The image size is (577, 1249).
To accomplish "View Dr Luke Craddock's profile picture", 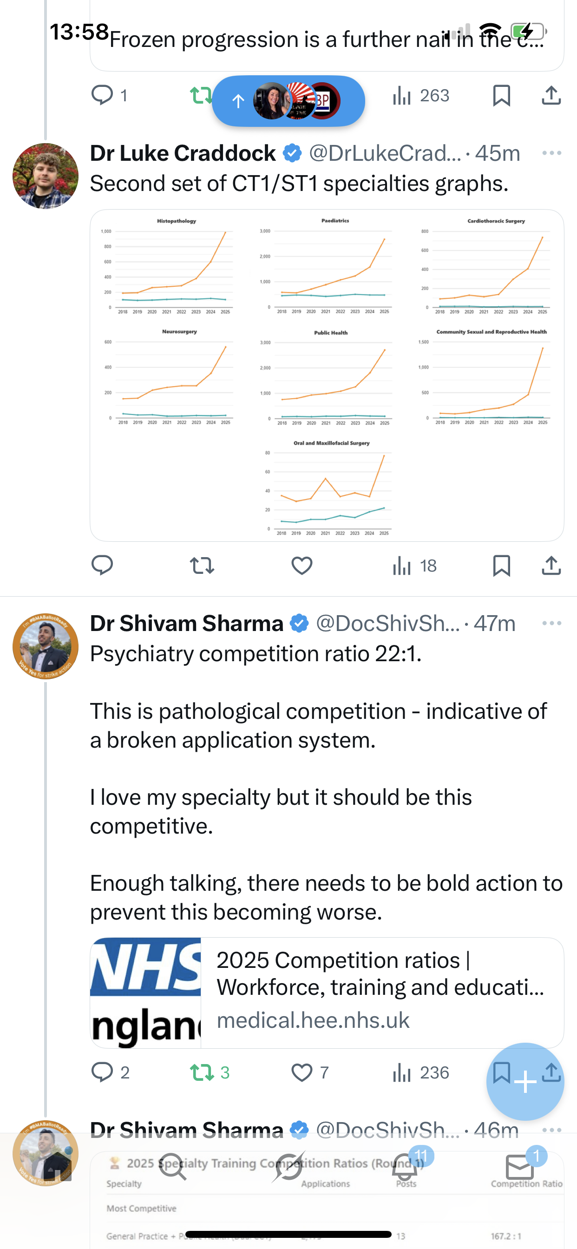I will 46,176.
